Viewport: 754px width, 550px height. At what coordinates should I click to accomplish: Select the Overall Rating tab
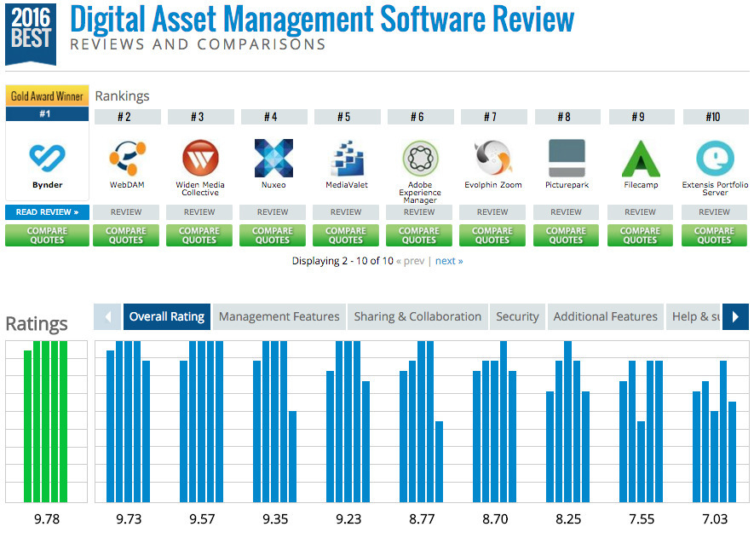tap(167, 316)
